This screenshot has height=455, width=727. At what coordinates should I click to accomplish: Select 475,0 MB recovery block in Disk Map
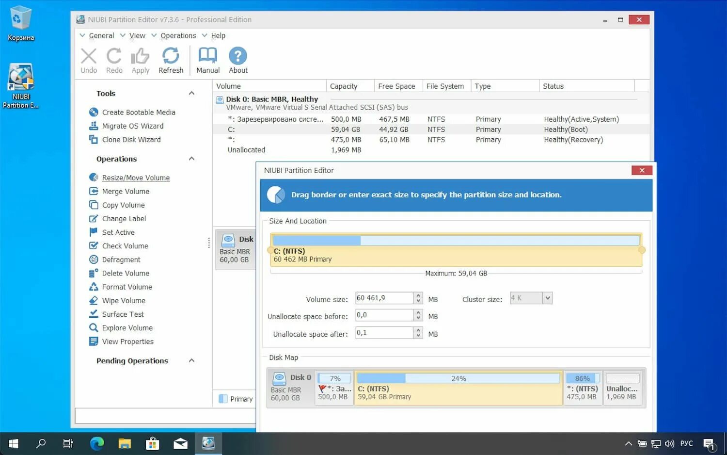click(583, 388)
